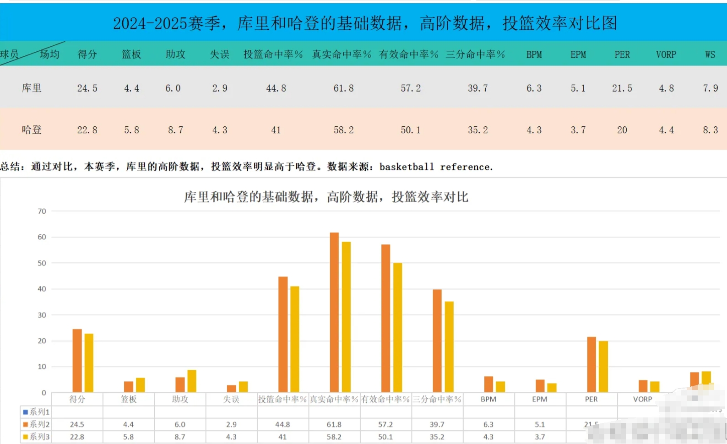Select the yellow 有效命中率% bar in chart
Screen dimensions: 727x444
(397, 328)
